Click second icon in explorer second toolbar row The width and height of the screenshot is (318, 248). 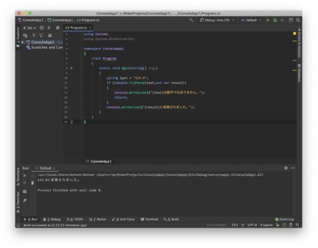click(34, 35)
